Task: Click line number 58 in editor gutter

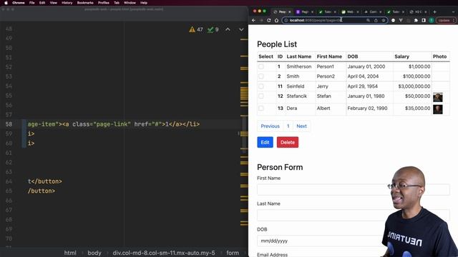Action: pyautogui.click(x=9, y=124)
